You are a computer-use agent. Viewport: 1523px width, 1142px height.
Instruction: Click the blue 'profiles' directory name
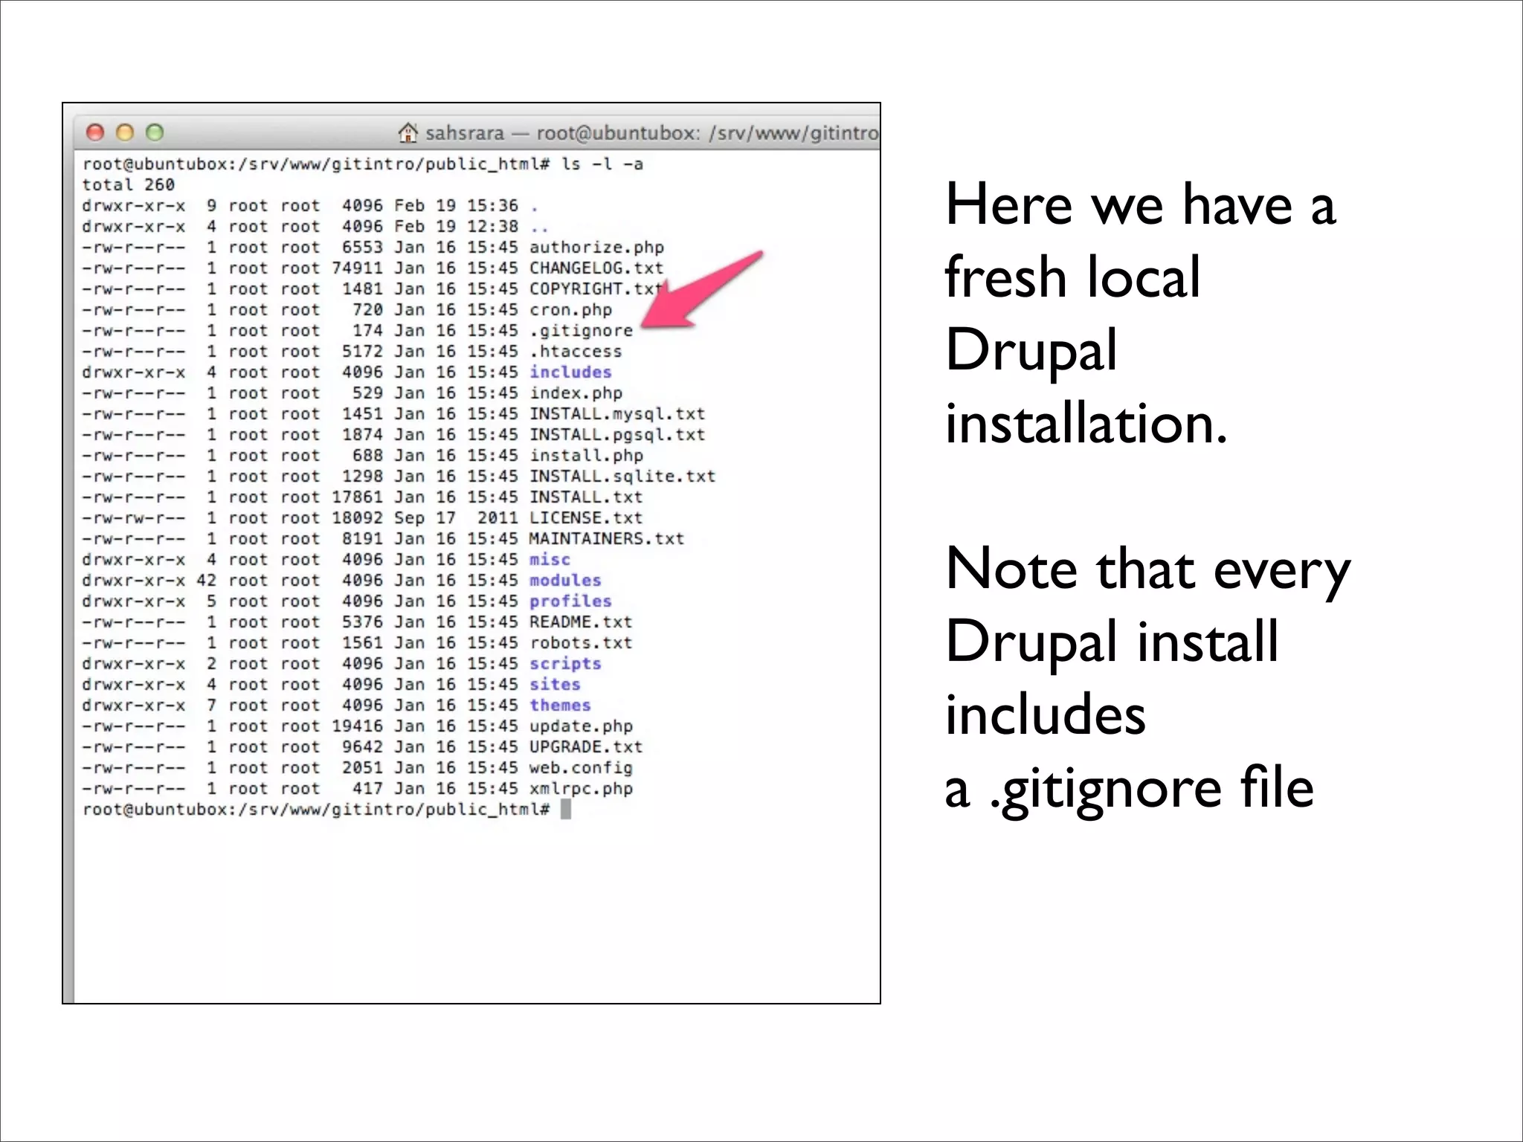[x=570, y=601]
